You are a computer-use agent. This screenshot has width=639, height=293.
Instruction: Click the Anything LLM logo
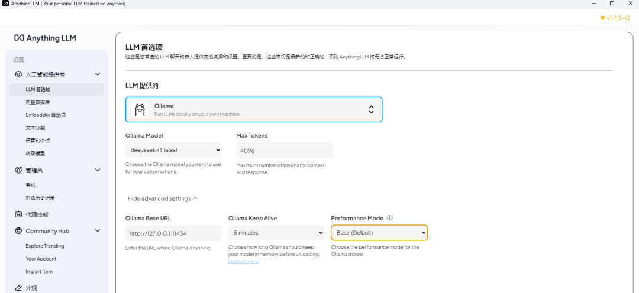click(45, 38)
